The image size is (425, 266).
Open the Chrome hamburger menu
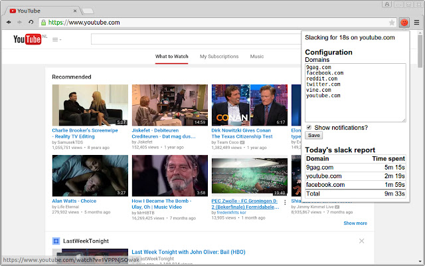coord(416,23)
